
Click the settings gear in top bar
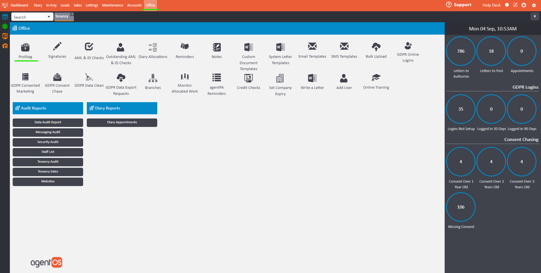point(534,5)
